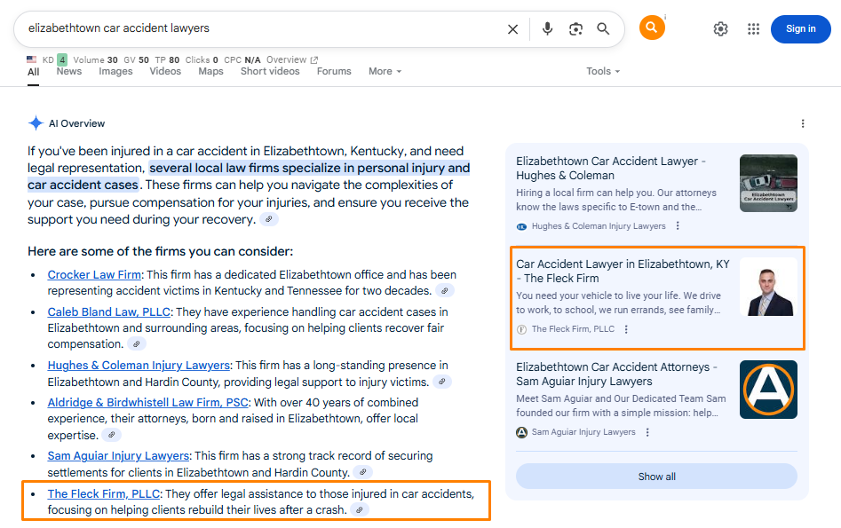This screenshot has height=528, width=841.
Task: Click the Sam Aguiar Injury Lawyers favicon
Action: click(521, 432)
